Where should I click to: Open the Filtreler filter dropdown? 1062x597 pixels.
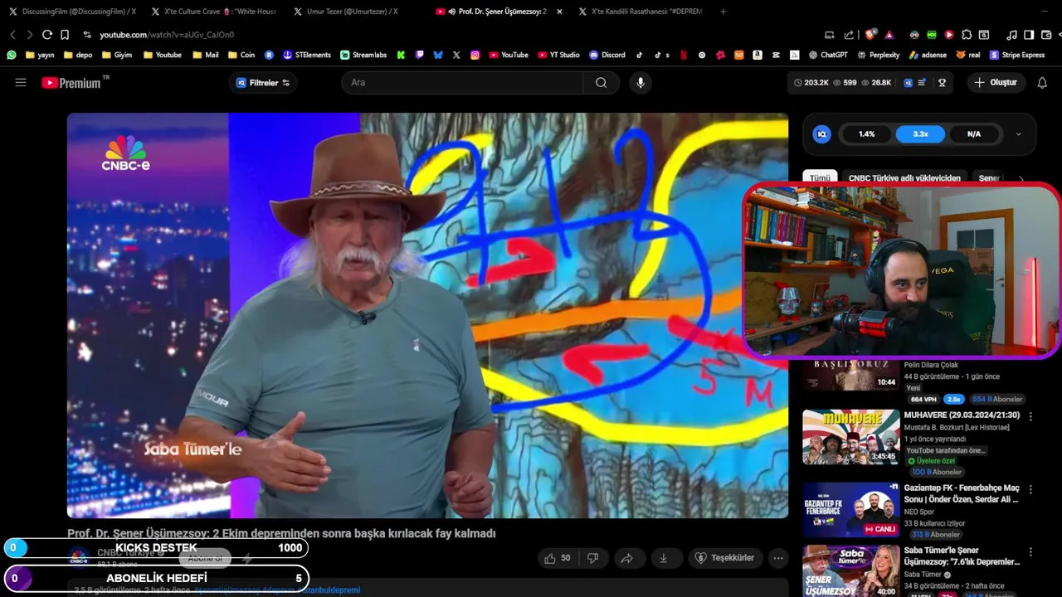click(x=263, y=83)
